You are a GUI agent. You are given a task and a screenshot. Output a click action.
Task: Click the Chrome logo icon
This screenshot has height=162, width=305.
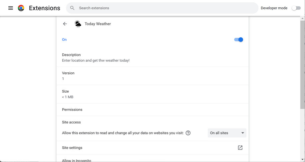coord(21,8)
